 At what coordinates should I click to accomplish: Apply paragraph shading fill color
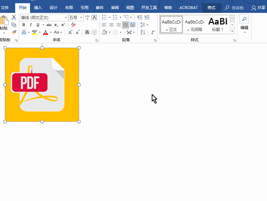(104, 32)
